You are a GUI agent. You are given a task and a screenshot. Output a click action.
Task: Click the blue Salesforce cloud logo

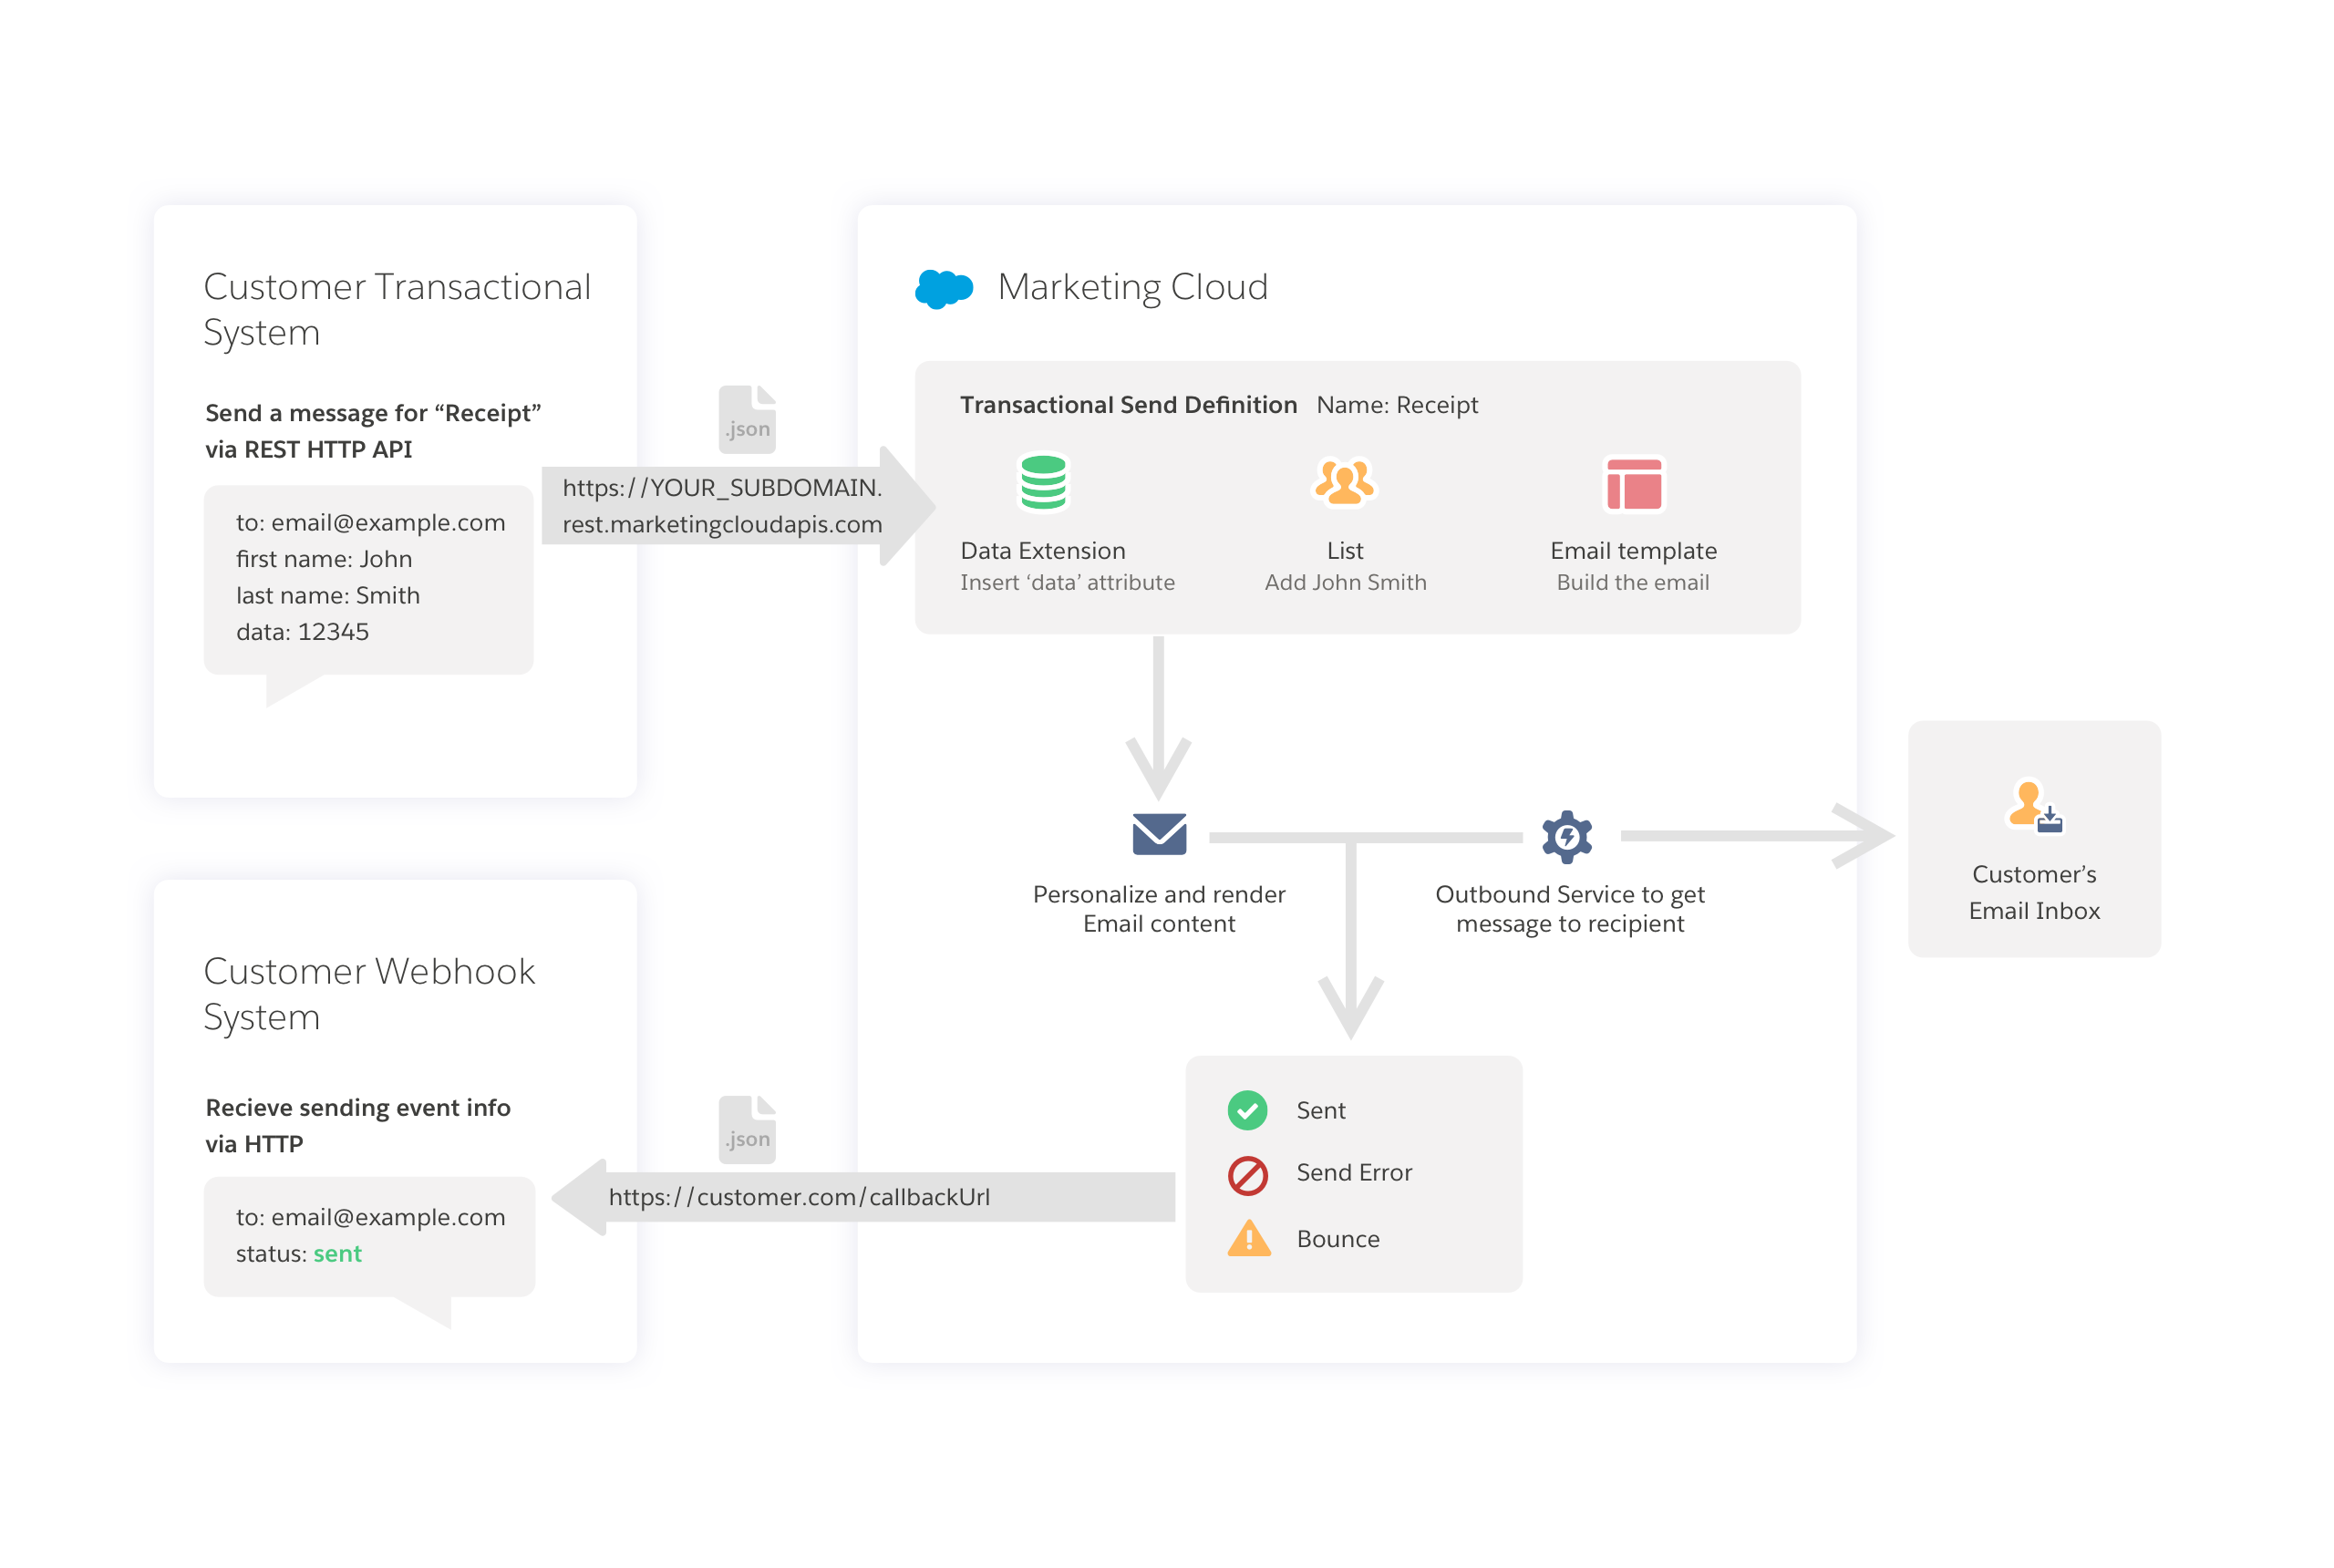pyautogui.click(x=943, y=288)
